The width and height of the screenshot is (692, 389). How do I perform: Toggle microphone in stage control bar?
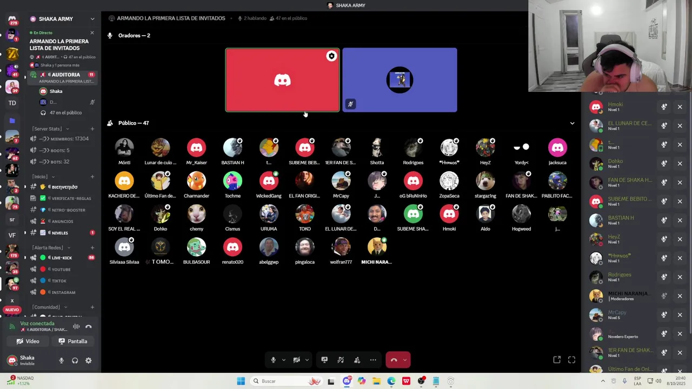click(x=273, y=360)
